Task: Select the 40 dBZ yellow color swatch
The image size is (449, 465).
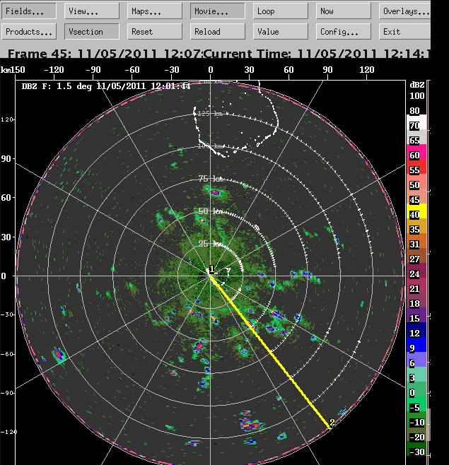Action: [x=416, y=211]
